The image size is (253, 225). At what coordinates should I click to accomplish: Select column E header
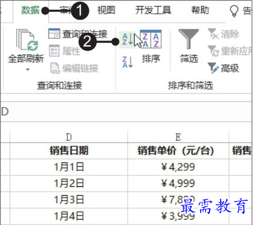click(x=178, y=137)
